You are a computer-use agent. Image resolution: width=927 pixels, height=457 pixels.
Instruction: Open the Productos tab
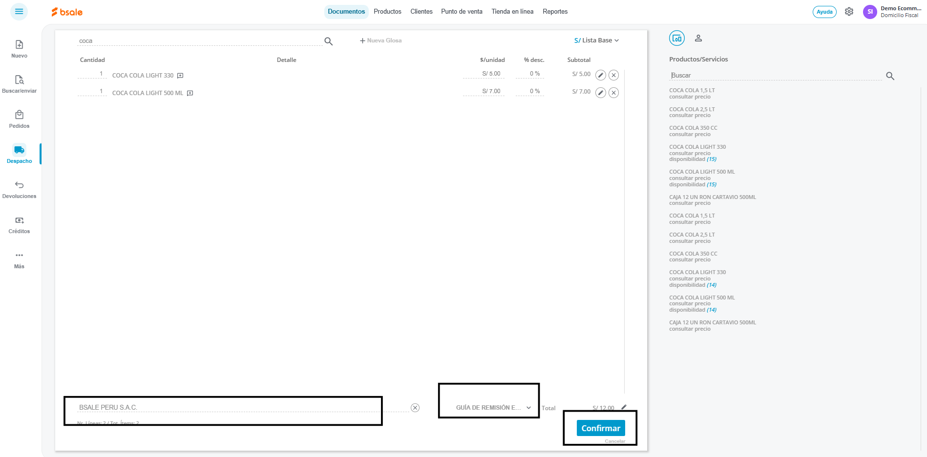click(387, 12)
